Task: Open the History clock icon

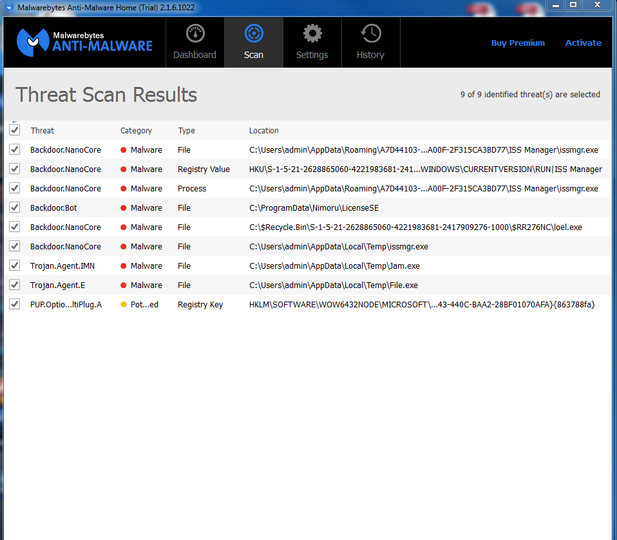Action: coord(371,34)
